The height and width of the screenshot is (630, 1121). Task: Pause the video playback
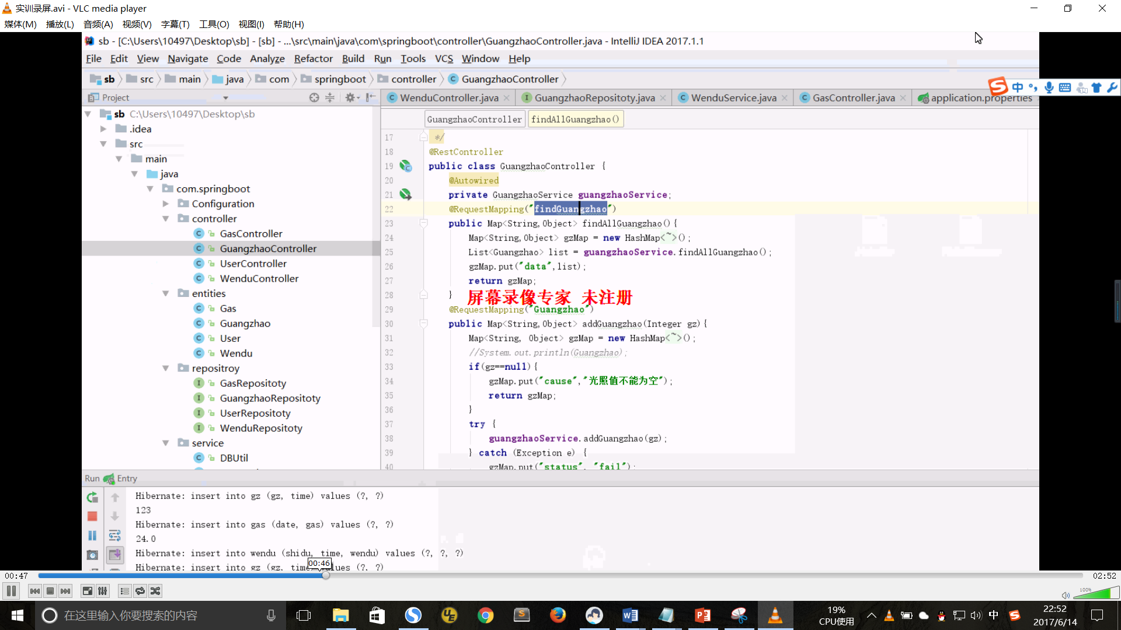click(11, 591)
